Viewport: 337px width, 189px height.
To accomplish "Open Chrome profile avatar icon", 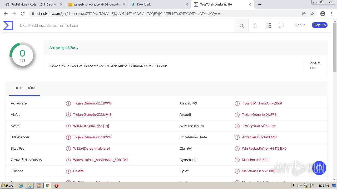I will click(x=323, y=14).
